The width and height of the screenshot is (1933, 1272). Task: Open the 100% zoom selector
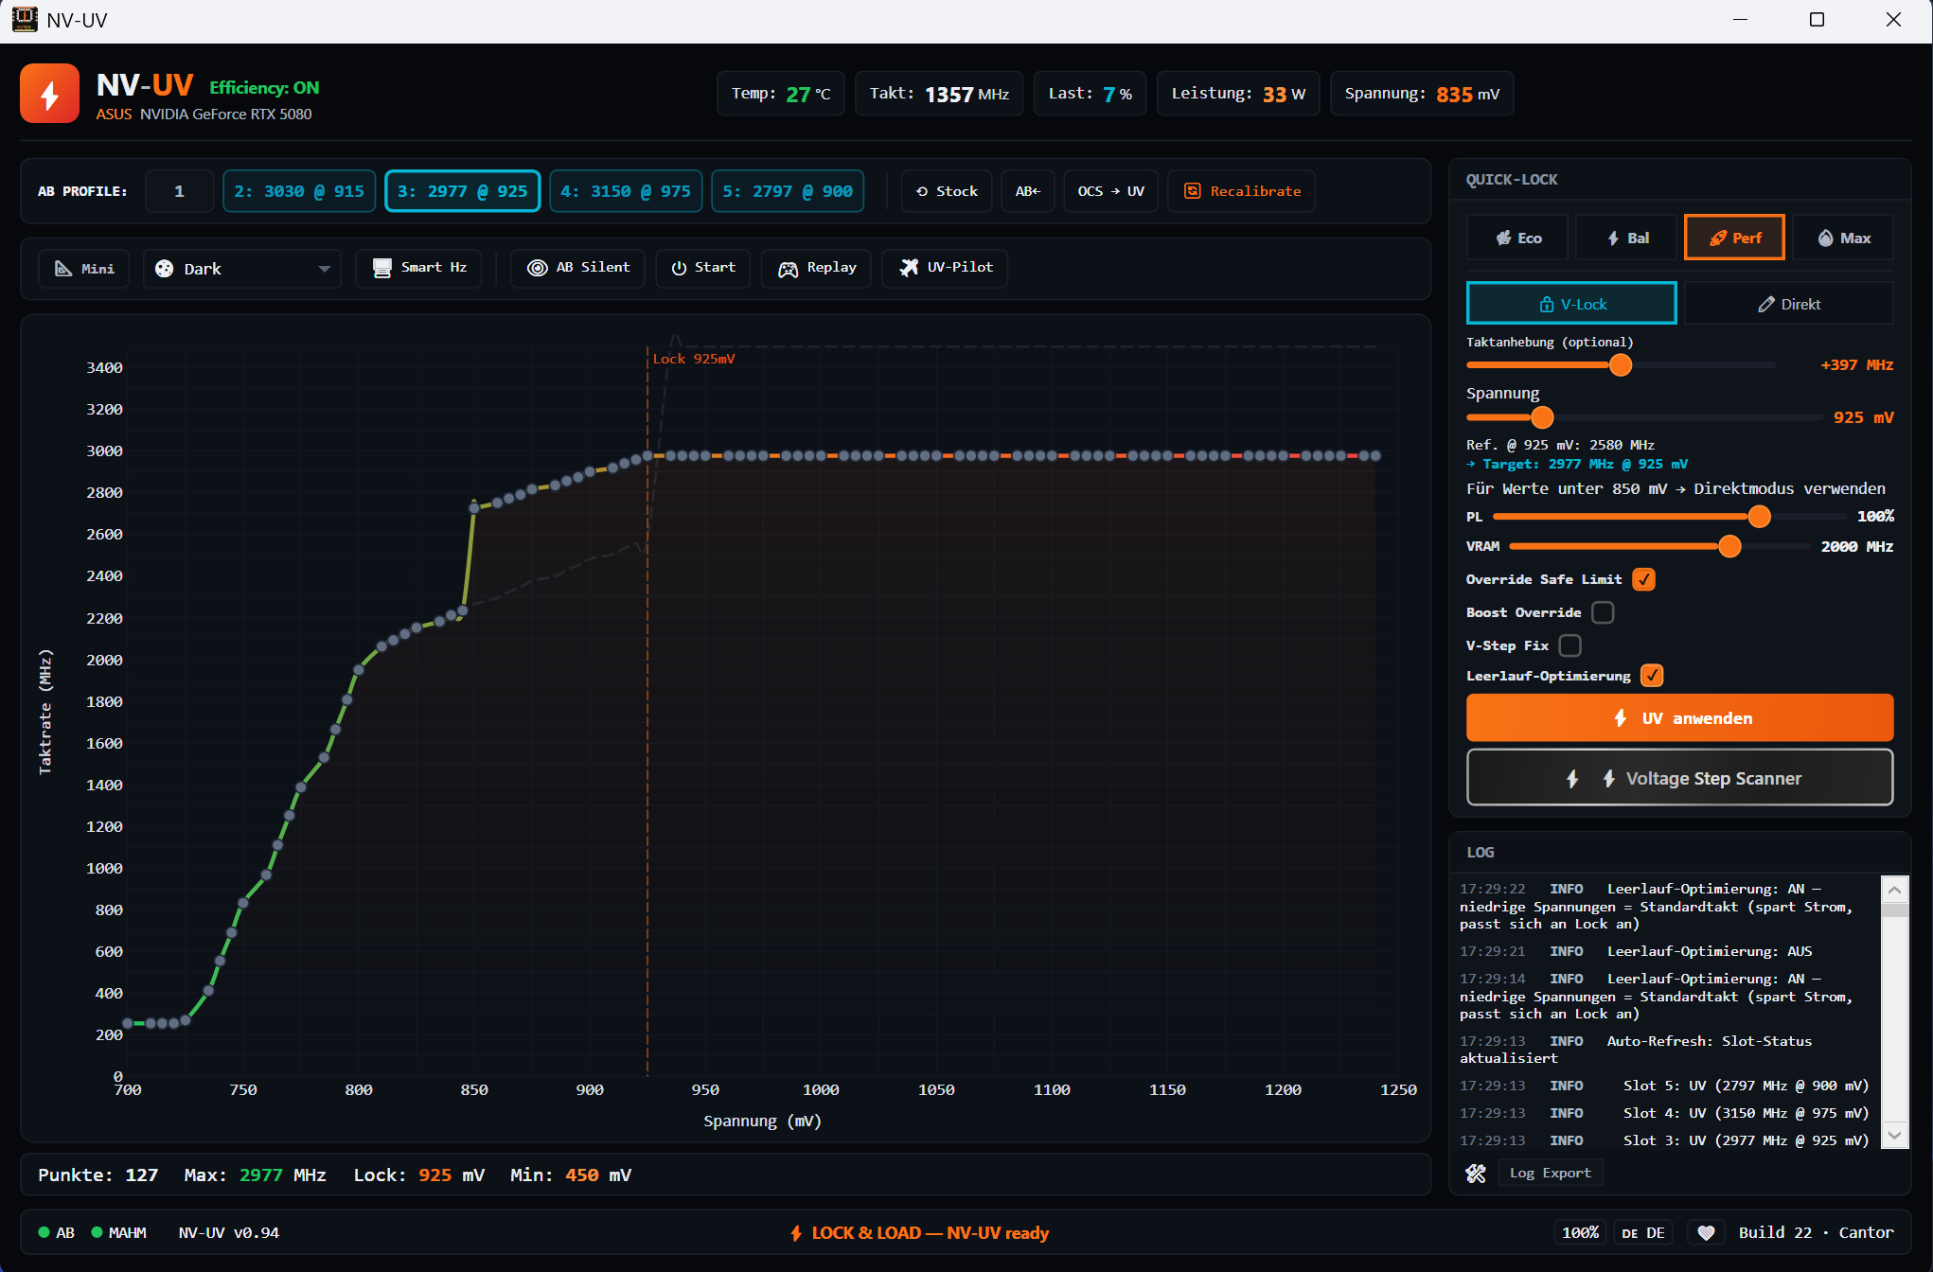point(1580,1232)
